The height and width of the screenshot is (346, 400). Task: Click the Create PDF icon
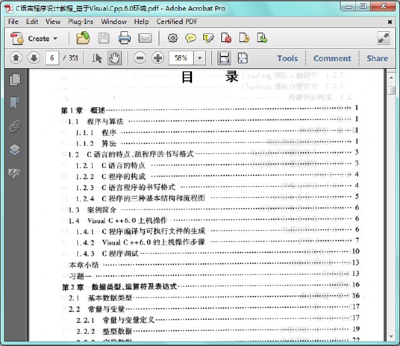click(x=17, y=39)
